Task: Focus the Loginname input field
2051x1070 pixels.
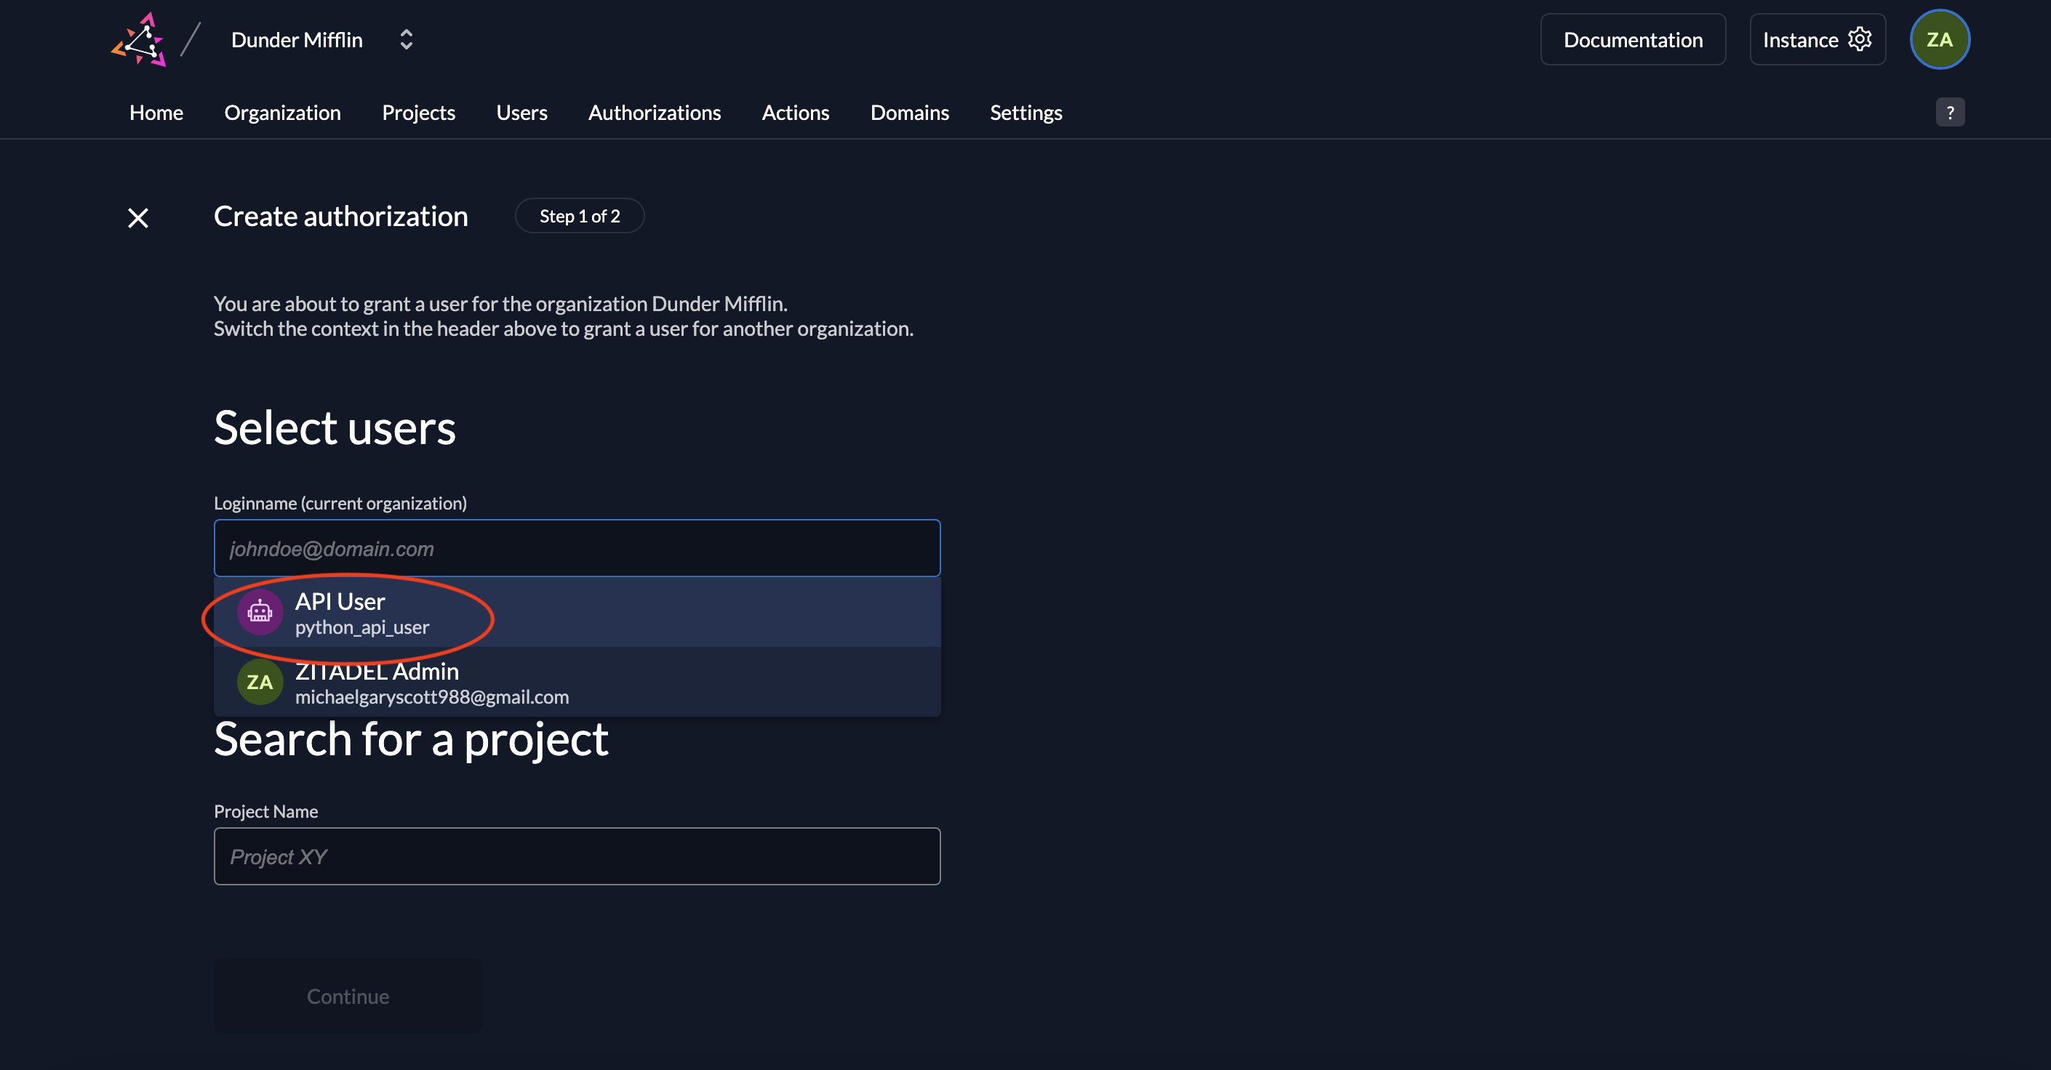Action: [x=577, y=547]
